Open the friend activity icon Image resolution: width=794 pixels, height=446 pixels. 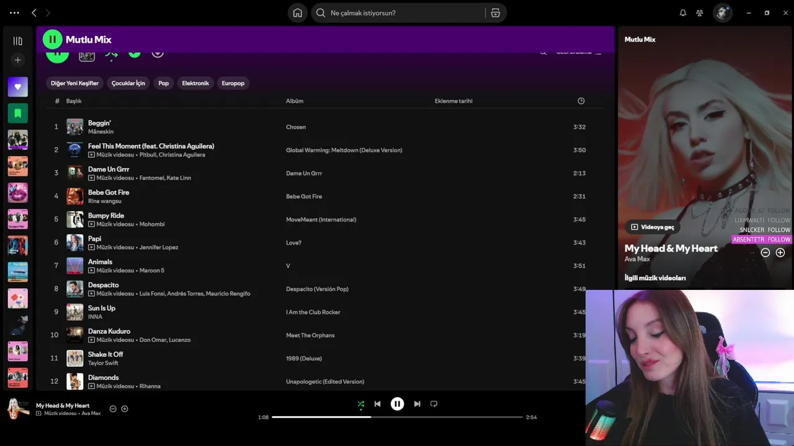click(700, 13)
